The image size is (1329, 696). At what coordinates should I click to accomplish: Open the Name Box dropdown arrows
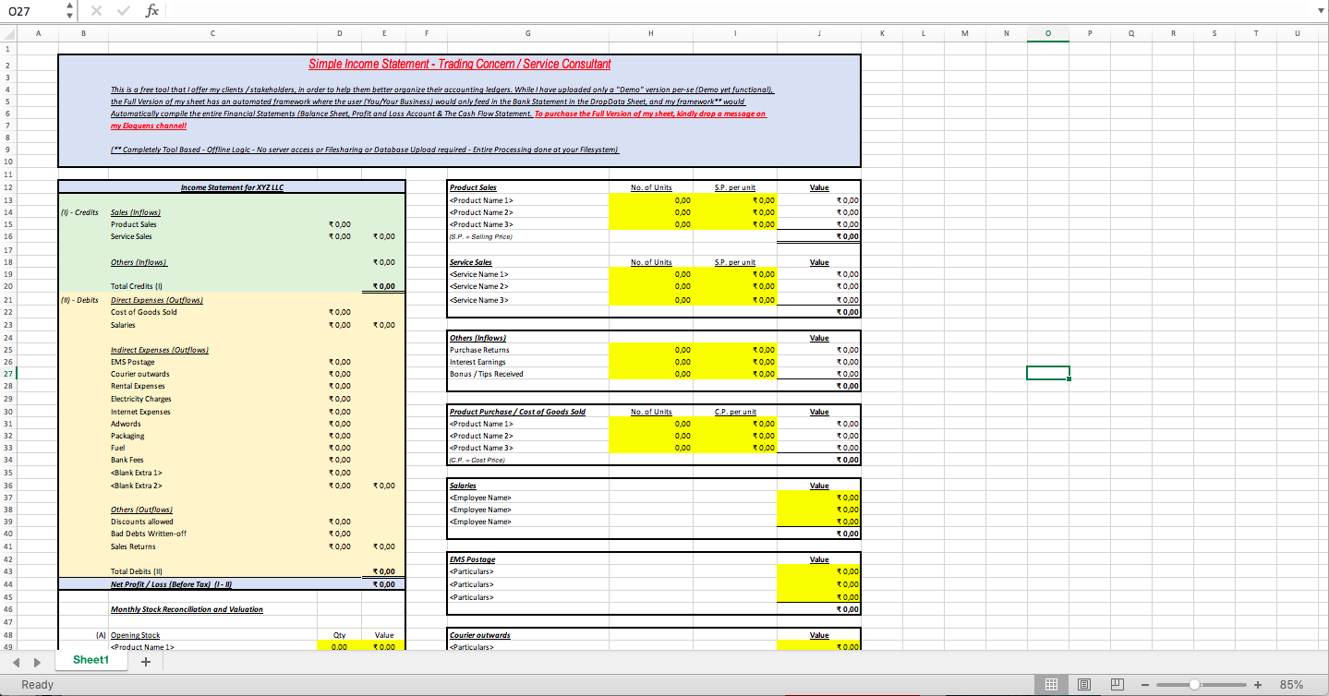[x=71, y=10]
